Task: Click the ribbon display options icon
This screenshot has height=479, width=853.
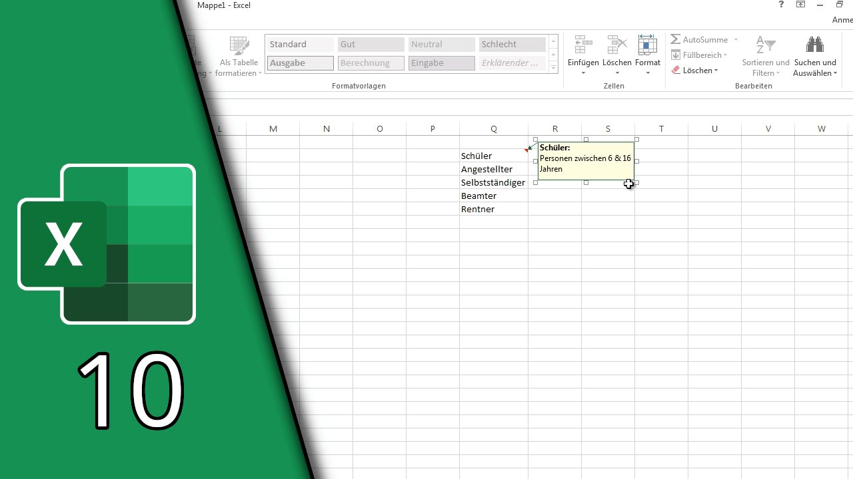Action: [x=801, y=5]
